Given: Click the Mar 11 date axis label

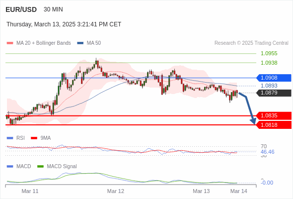Looking at the screenshot, I should [x=30, y=191].
